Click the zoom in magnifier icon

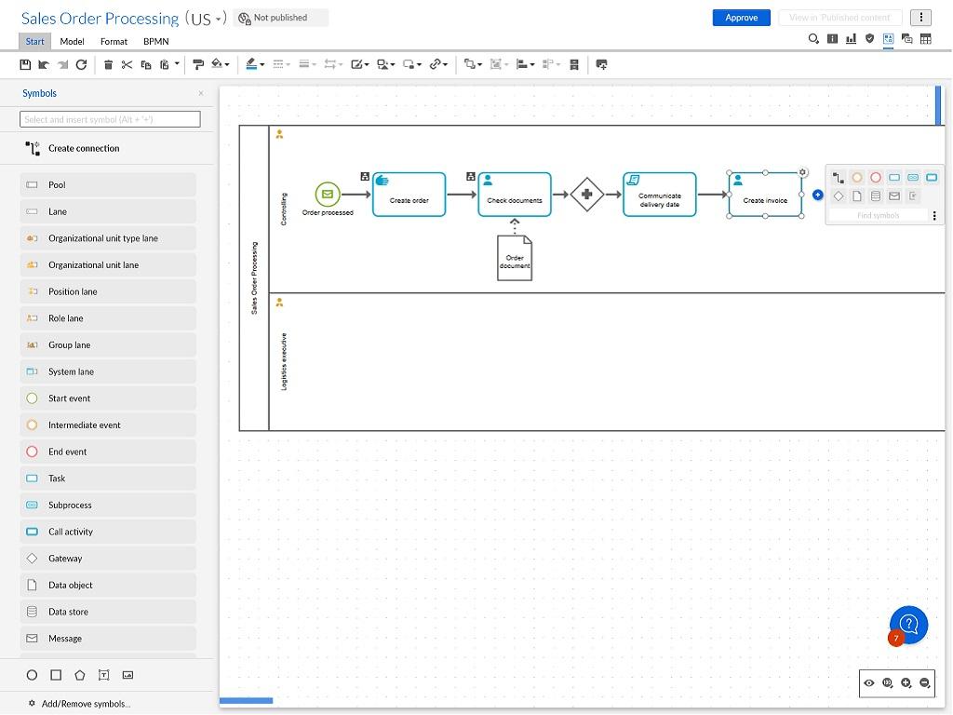pos(906,683)
